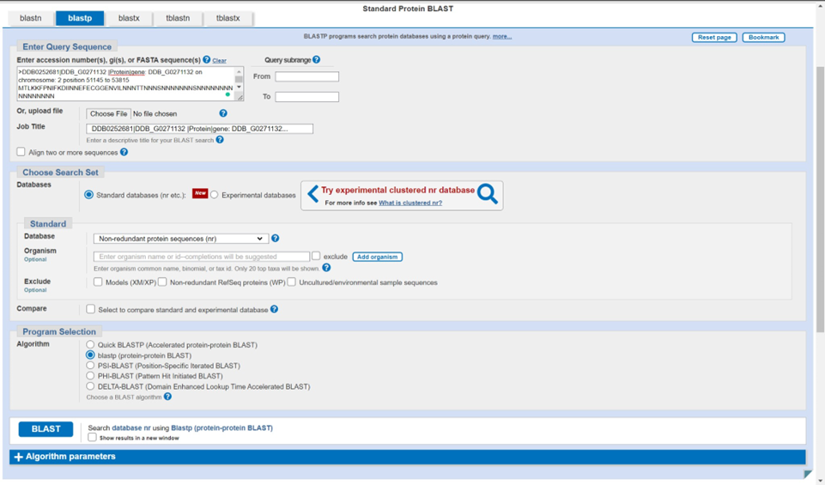
Task: Open the 'more...' link about BLASTP
Action: click(502, 36)
